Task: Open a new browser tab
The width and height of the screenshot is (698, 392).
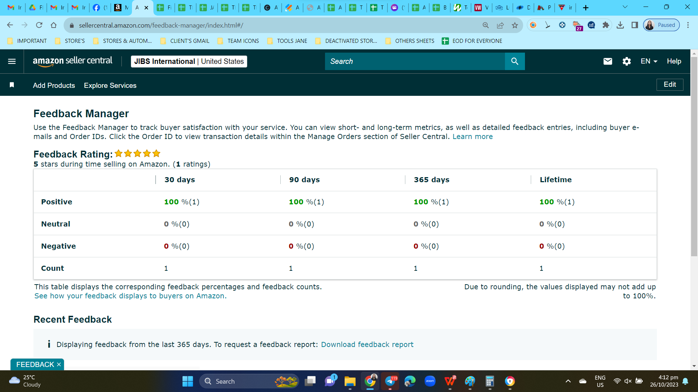Action: (x=586, y=8)
